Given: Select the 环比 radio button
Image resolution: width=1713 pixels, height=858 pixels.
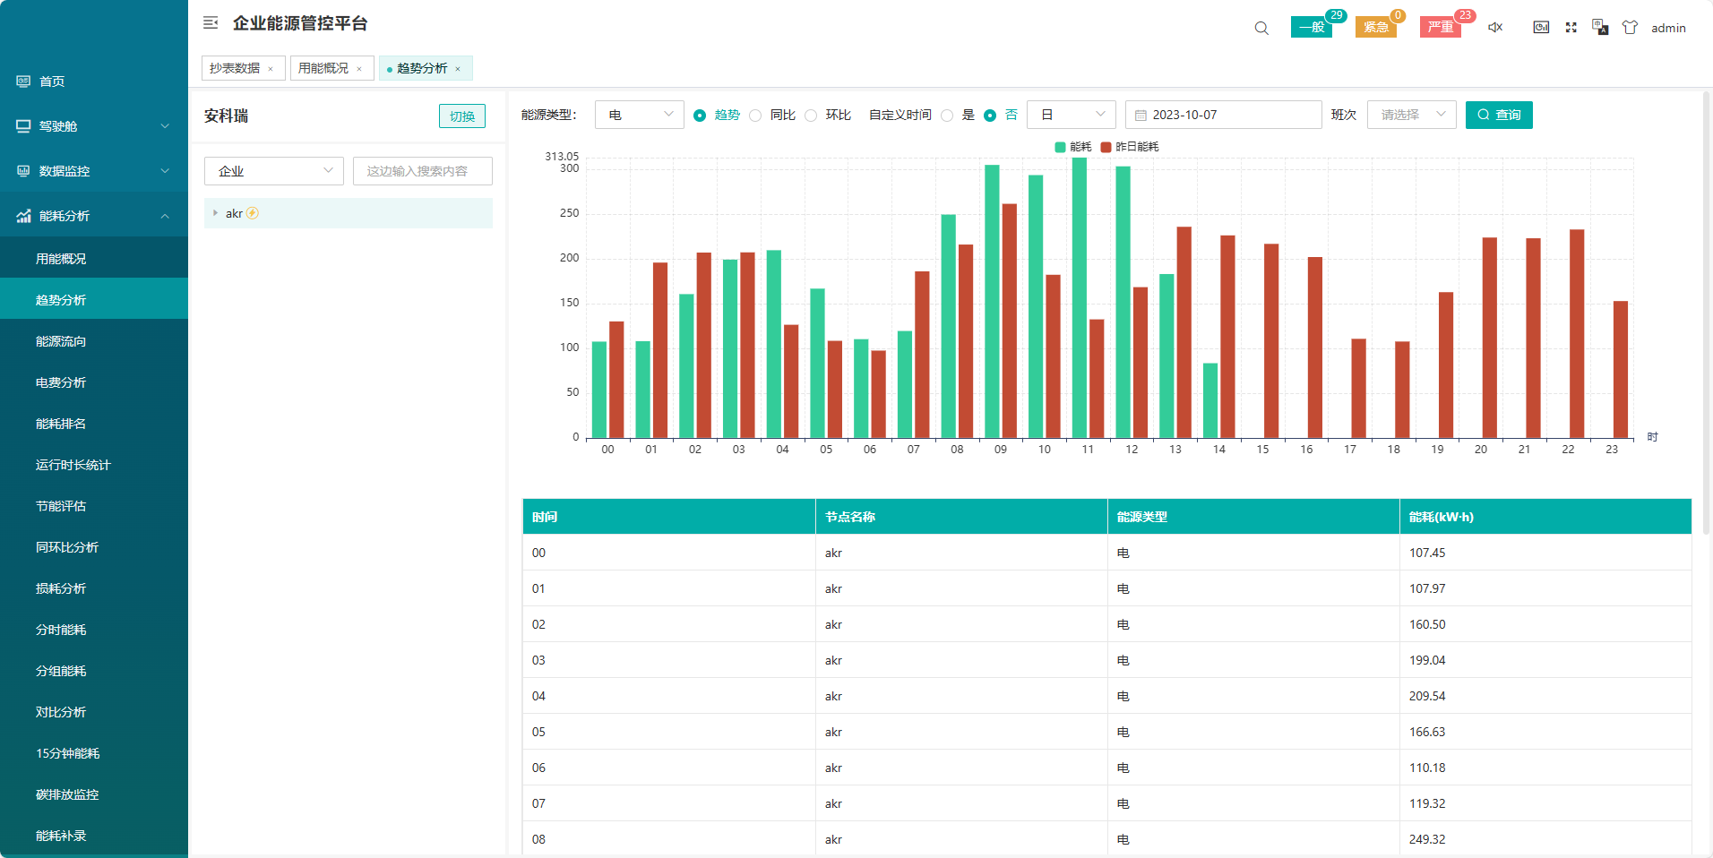Looking at the screenshot, I should click(812, 116).
